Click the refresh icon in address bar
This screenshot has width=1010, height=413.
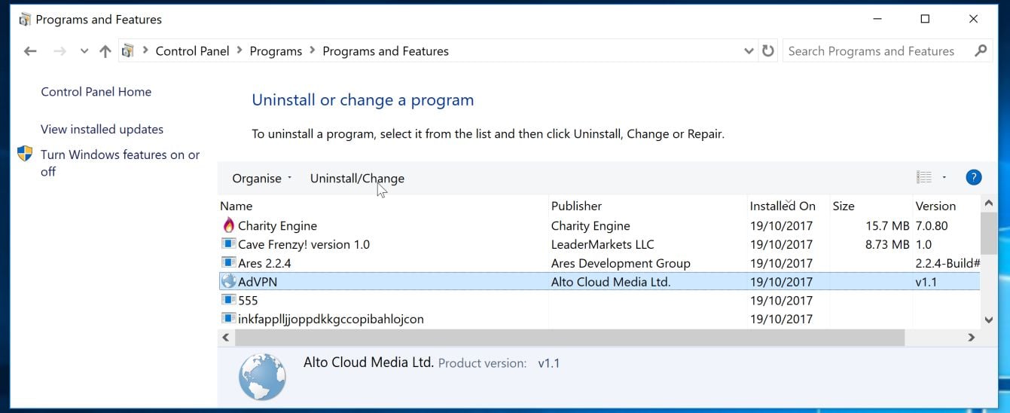[x=768, y=51]
